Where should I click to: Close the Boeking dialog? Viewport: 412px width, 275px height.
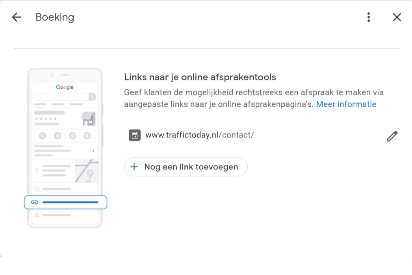pyautogui.click(x=397, y=17)
